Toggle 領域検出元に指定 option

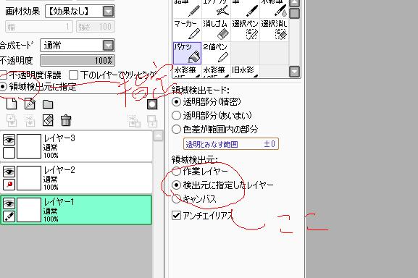click(x=3, y=87)
